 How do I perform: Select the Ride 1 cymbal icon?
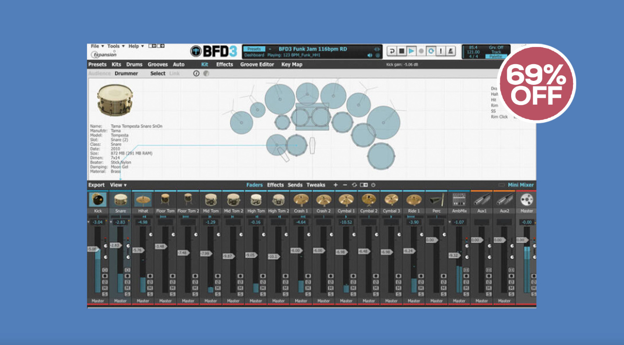tap(414, 200)
